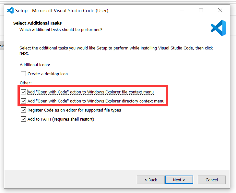The image size is (236, 193).
Task: Disable the Add to PATH checkbox
Action: 23,119
